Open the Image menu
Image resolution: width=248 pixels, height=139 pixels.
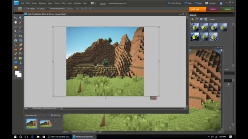(x=34, y=3)
